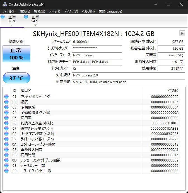Open the ファイル(F) menu
Image resolution: width=188 pixels, height=193 pixels.
point(9,11)
